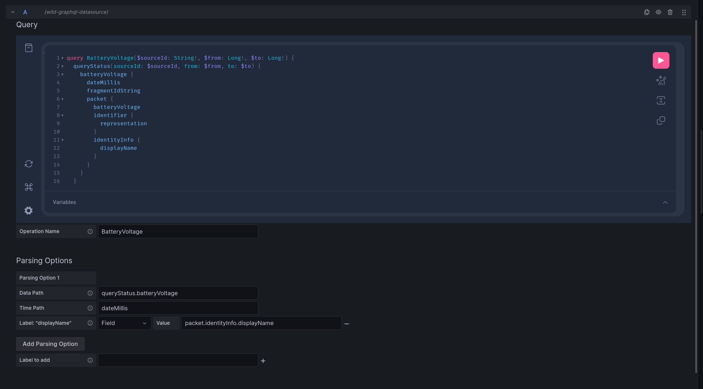Select the Parsing Option 1 header

pyautogui.click(x=56, y=278)
